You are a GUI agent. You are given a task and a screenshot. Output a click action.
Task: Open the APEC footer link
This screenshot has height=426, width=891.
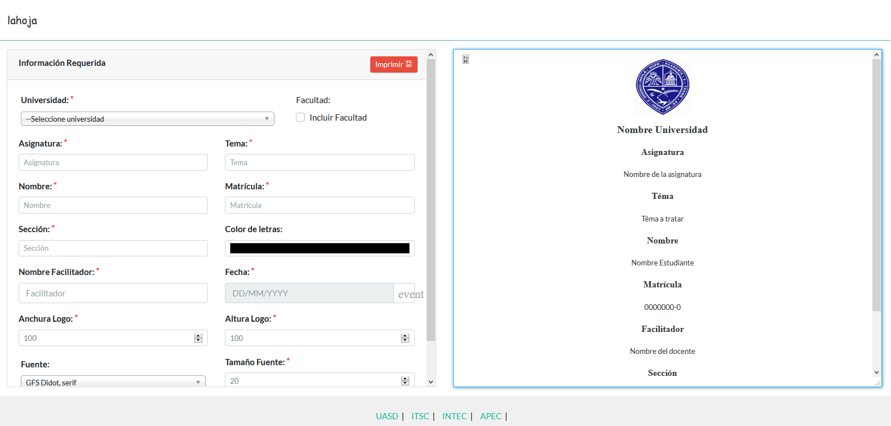(491, 416)
